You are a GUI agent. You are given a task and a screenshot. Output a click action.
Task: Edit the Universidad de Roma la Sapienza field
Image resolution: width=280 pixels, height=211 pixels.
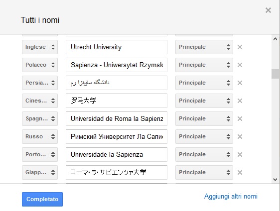(117, 118)
